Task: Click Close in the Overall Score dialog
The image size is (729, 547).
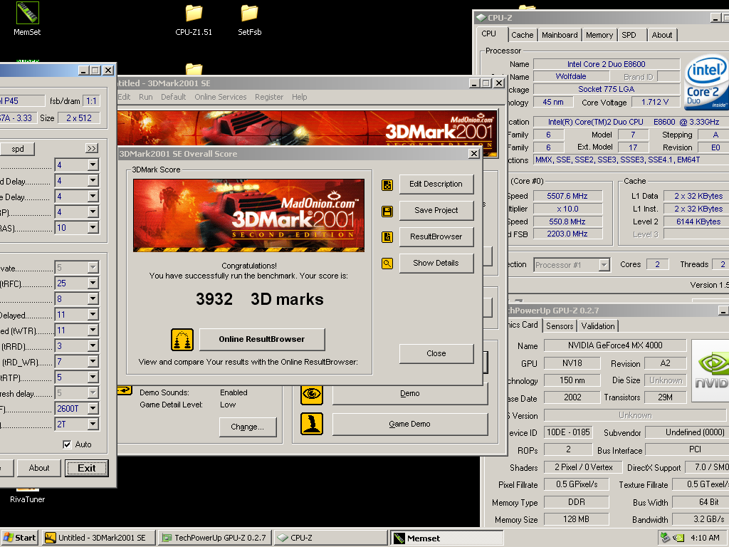Action: pos(436,353)
